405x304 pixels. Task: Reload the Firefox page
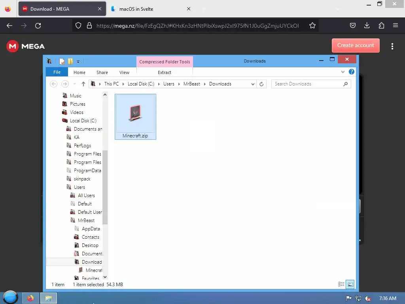[38, 26]
